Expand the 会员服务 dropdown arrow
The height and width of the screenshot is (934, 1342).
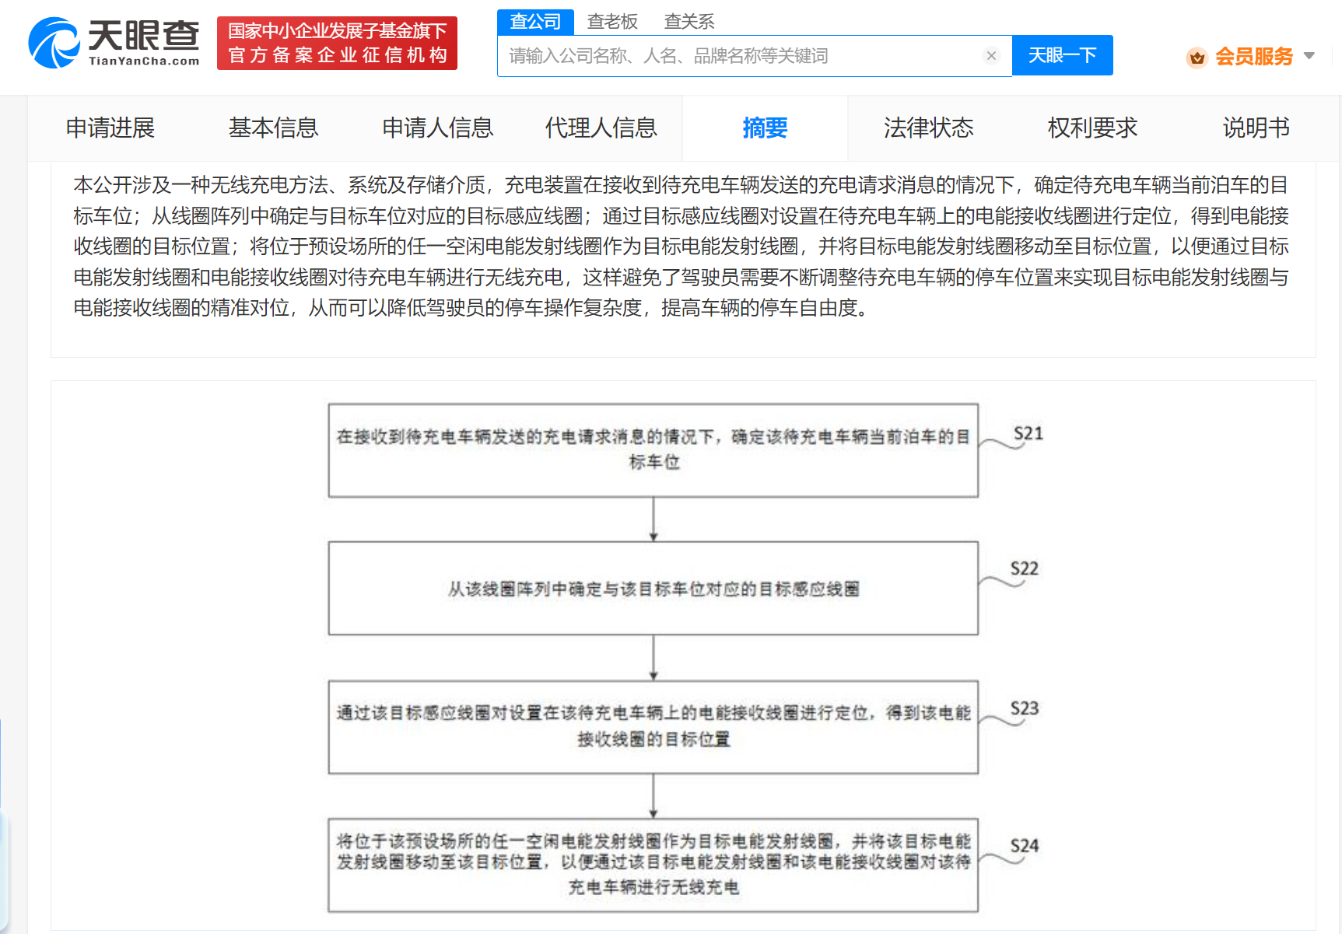click(x=1309, y=56)
